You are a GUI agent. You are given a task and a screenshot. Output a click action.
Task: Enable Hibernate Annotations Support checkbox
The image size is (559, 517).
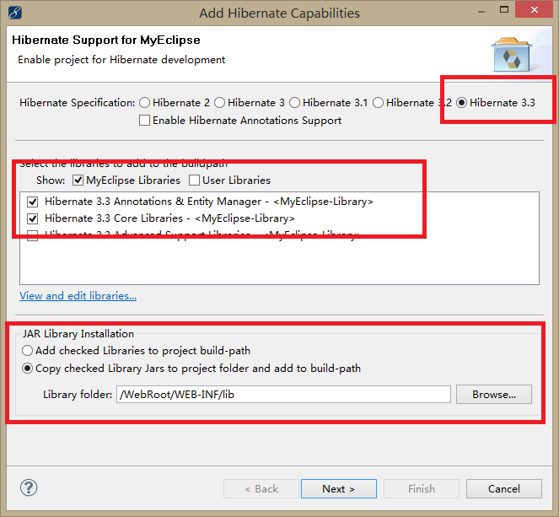pos(145,121)
